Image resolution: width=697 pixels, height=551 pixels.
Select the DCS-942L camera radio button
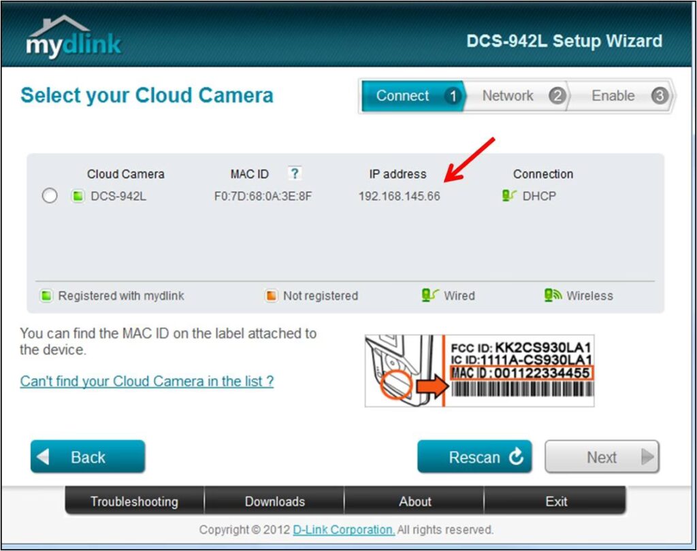(50, 197)
